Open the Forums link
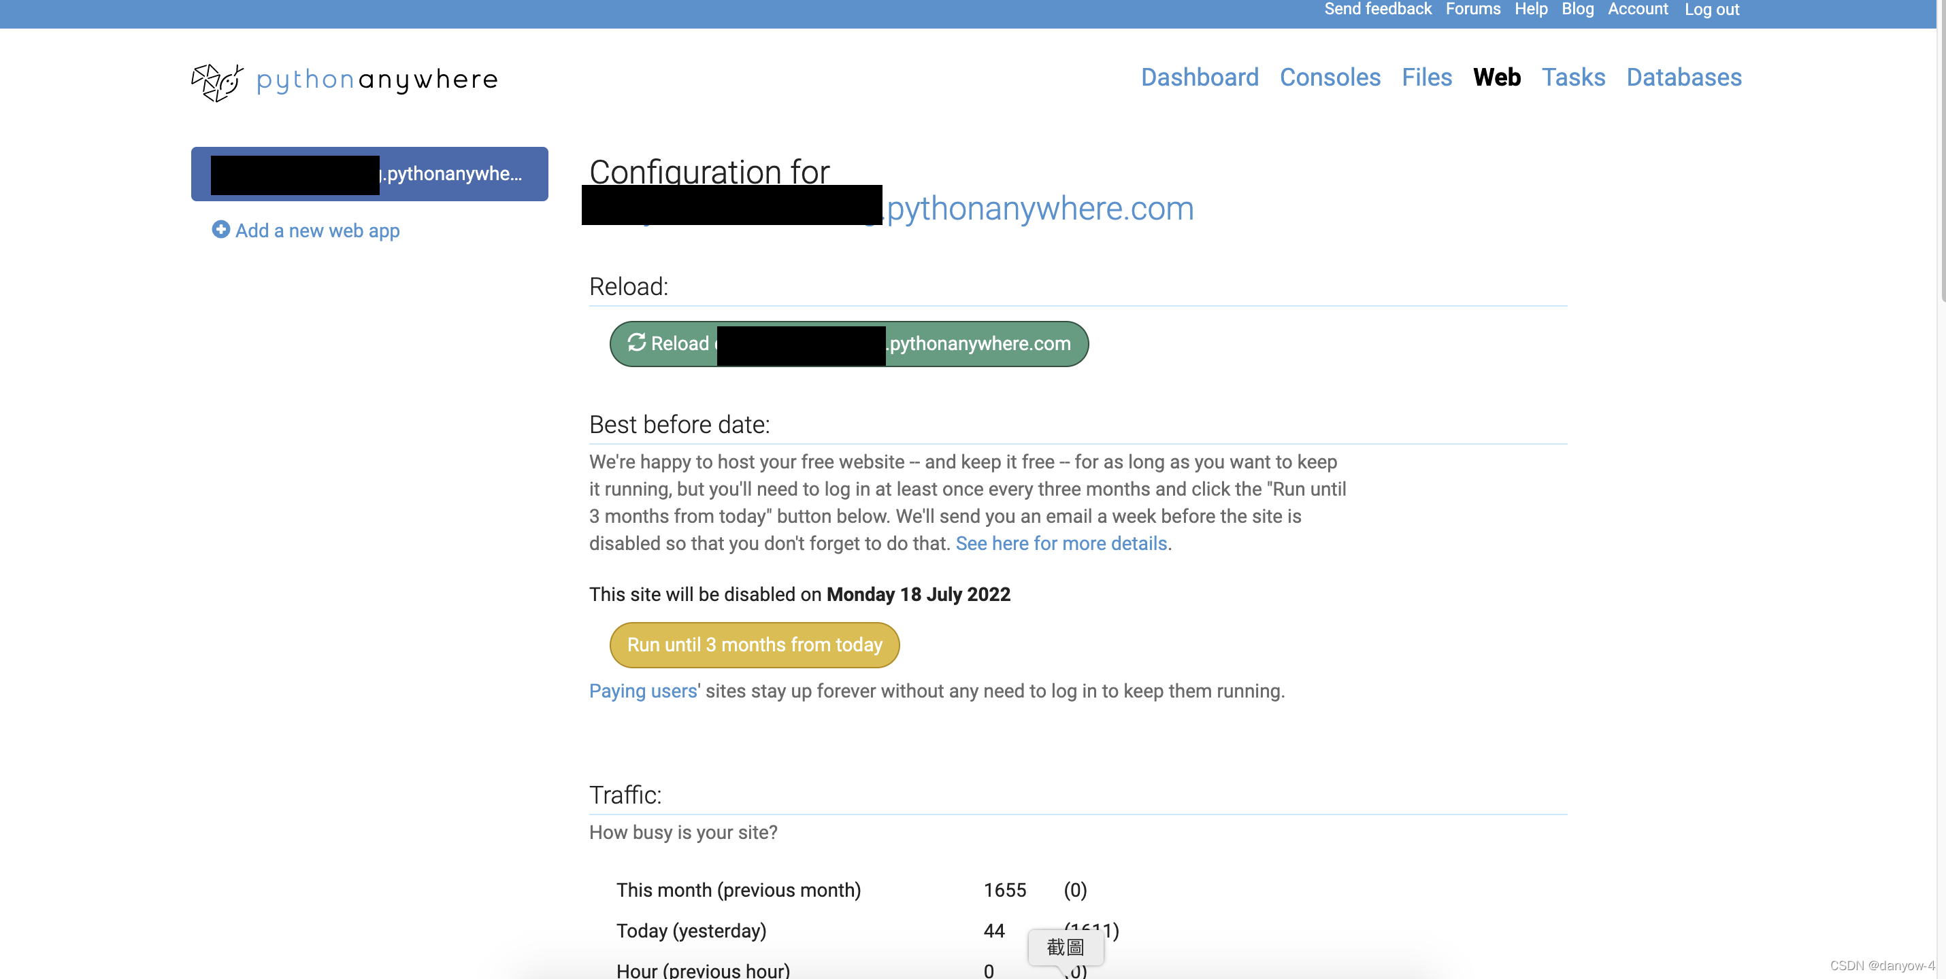This screenshot has height=979, width=1946. [1472, 9]
